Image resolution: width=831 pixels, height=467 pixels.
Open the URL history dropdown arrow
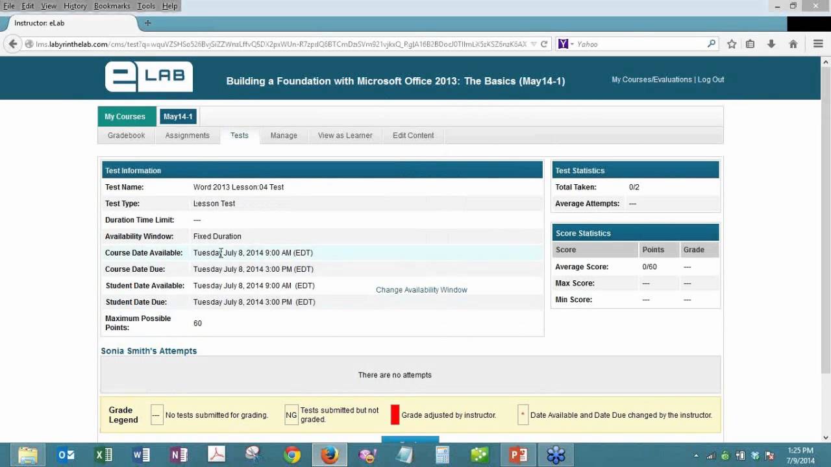(534, 44)
